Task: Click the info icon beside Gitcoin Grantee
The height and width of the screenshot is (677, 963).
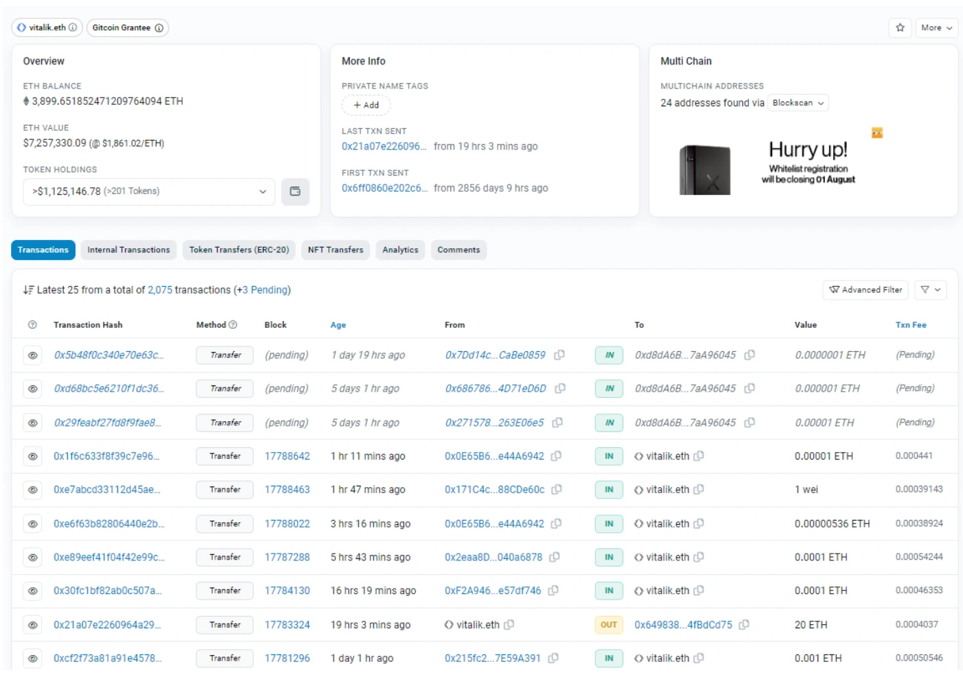Action: [159, 28]
